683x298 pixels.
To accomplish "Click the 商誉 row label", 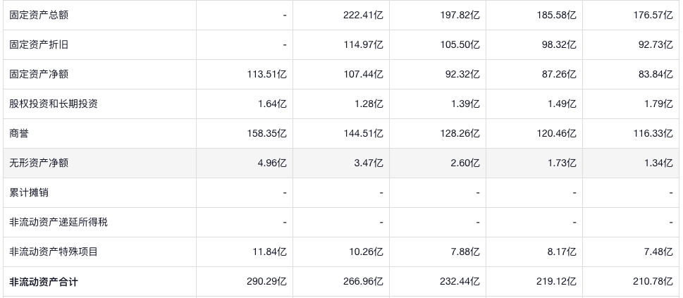I will point(19,133).
